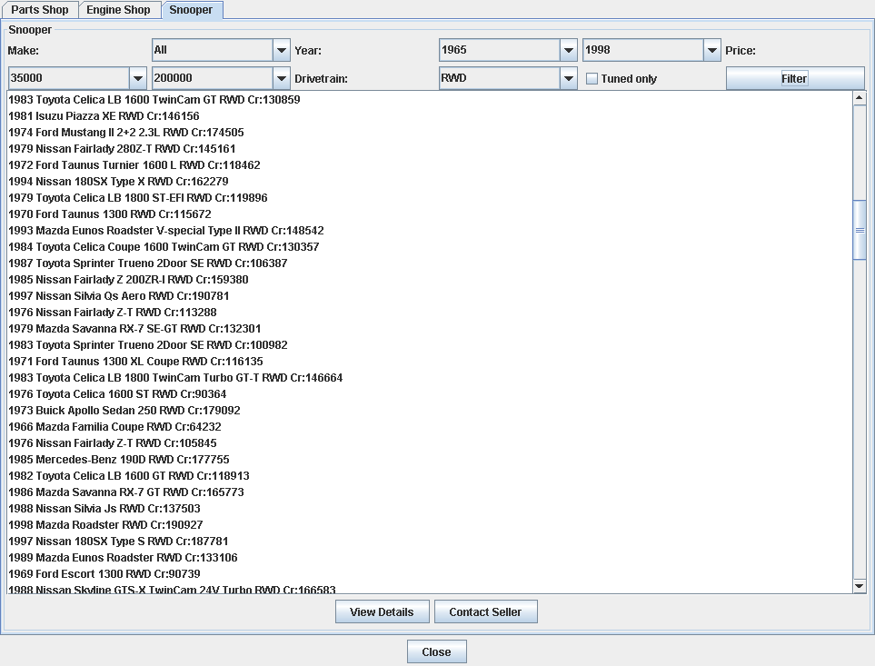Expand the end year dropdown showing 1998

(x=651, y=50)
